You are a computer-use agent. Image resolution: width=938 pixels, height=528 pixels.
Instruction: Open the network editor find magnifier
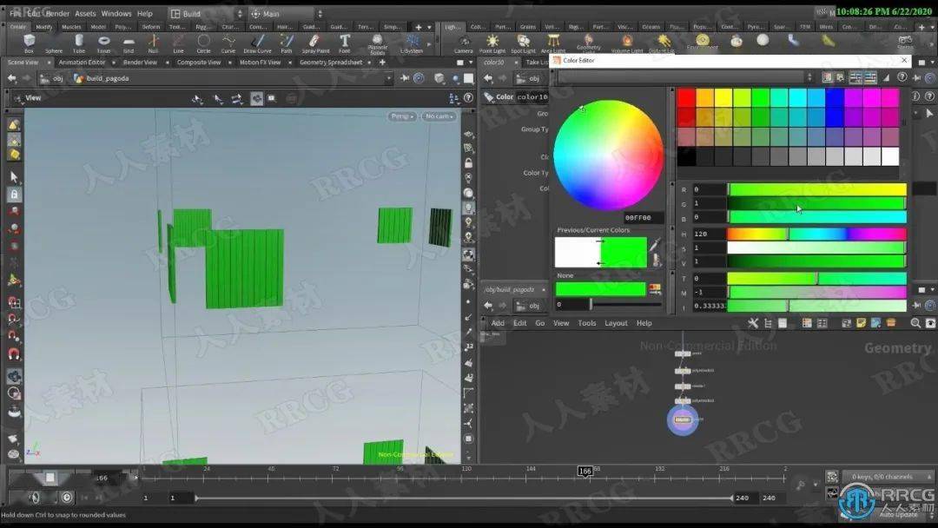(915, 323)
